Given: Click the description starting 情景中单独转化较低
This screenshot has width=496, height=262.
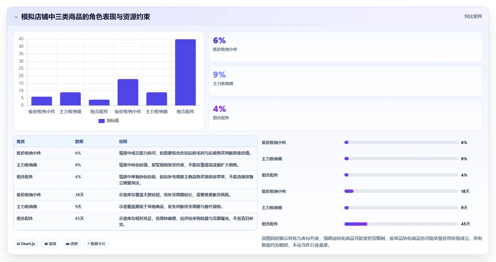Looking at the screenshot, I should tap(186, 180).
